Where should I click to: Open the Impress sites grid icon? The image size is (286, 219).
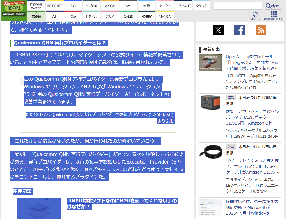pyautogui.click(x=273, y=14)
